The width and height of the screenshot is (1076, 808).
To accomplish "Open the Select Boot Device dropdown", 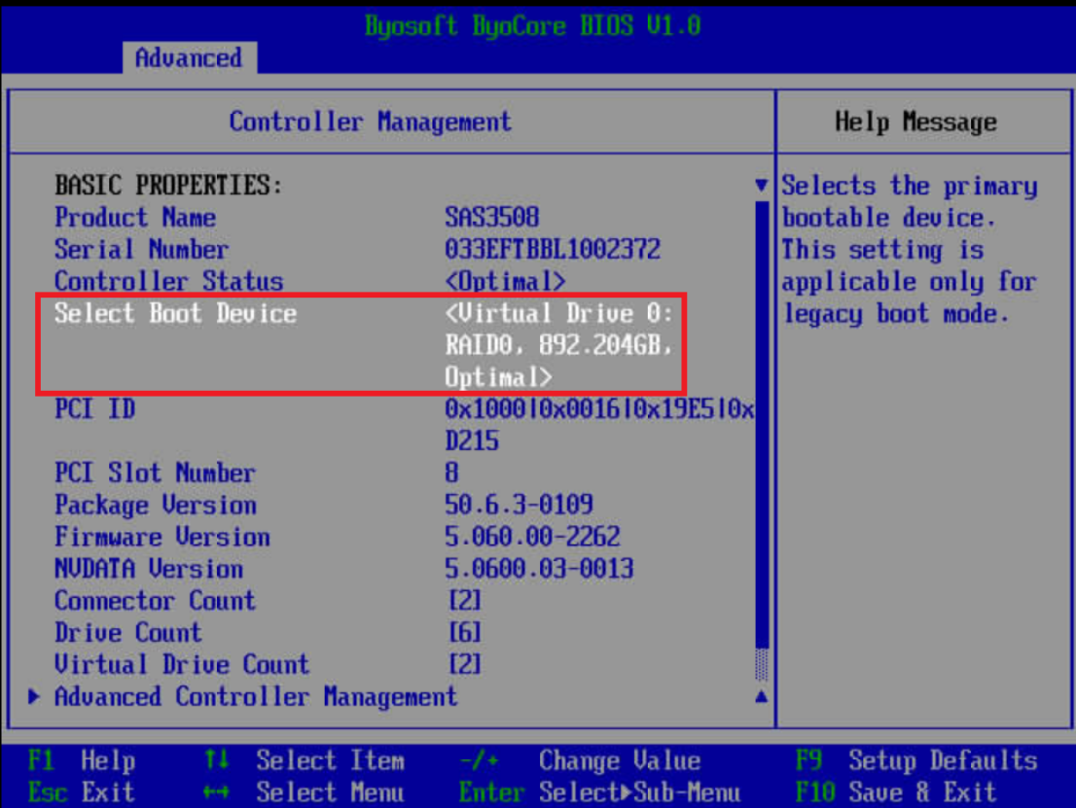I will [558, 345].
